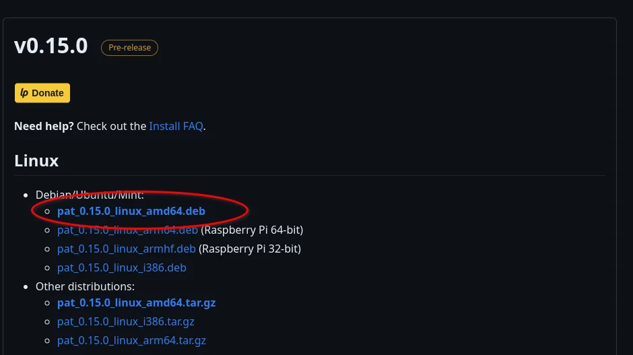Click the "(Raspberry Pi 32-bit)" note
The height and width of the screenshot is (355, 633).
(250, 249)
